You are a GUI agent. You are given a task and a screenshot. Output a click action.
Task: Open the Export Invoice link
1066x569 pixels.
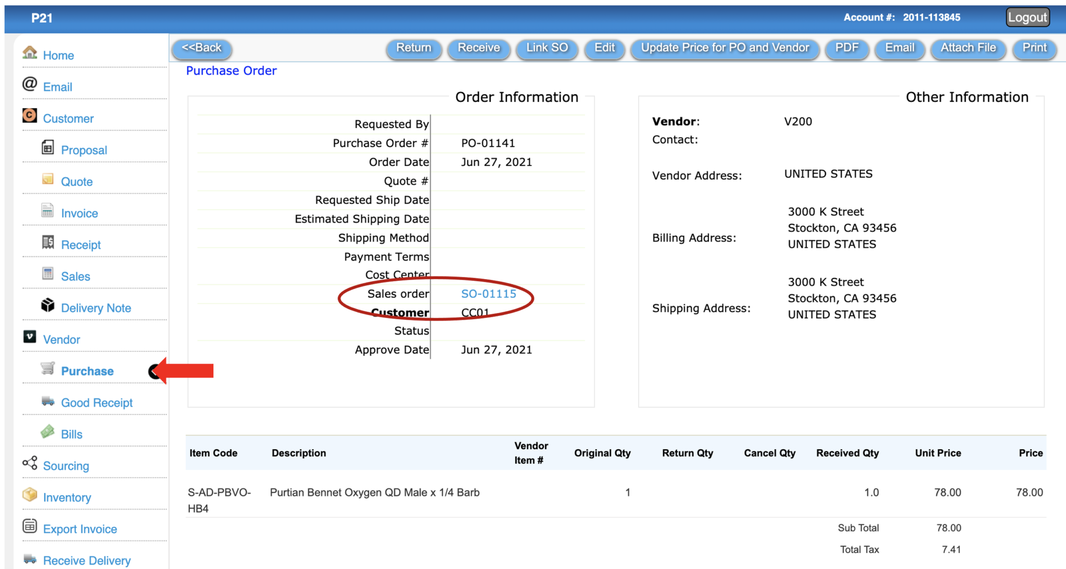[x=80, y=529]
